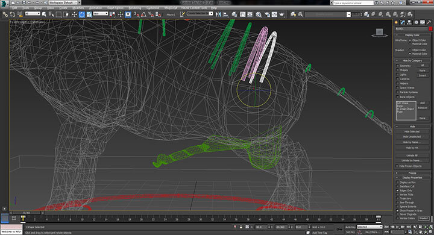Click the Align tool icon
The image size is (434, 235).
coord(225,14)
